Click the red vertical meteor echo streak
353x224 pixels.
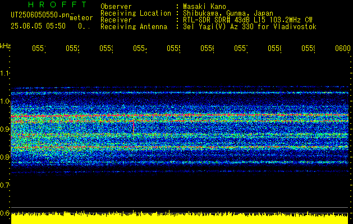pyautogui.click(x=134, y=127)
